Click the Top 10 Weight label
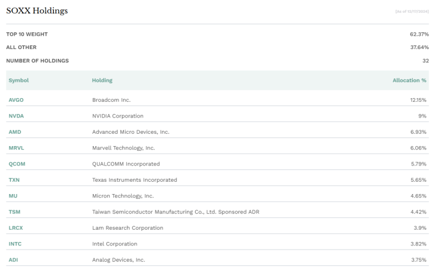Image resolution: width=434 pixels, height=270 pixels. [x=27, y=34]
